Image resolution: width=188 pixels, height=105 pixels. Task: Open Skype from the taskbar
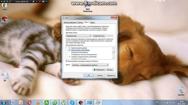72,102
